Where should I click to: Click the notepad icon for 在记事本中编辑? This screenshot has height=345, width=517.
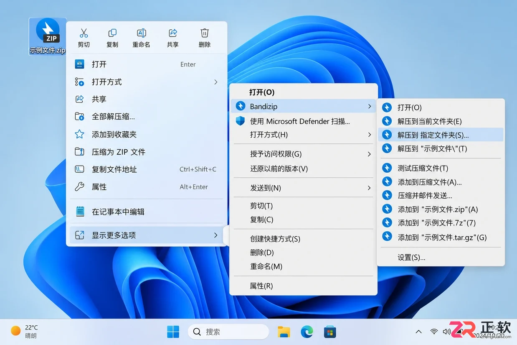[80, 212]
